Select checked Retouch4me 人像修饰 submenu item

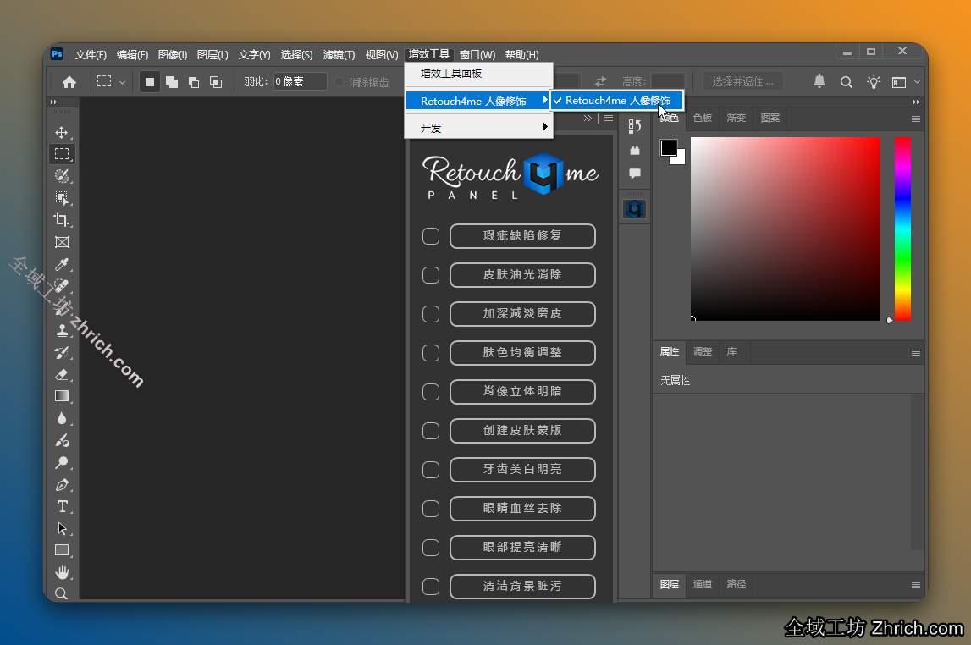617,100
